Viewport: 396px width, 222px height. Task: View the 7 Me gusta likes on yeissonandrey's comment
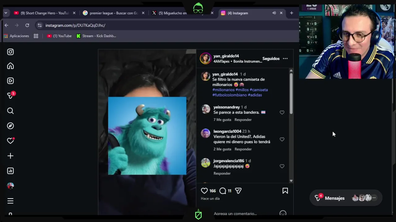click(x=222, y=120)
